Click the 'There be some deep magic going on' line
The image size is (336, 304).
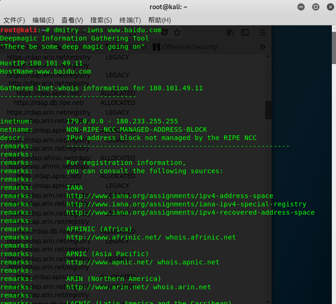tap(72, 47)
